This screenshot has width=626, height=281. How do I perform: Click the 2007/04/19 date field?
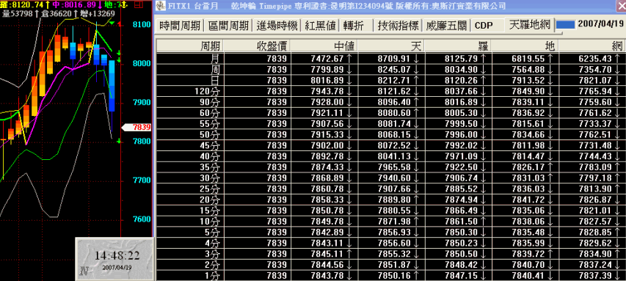pyautogui.click(x=600, y=24)
